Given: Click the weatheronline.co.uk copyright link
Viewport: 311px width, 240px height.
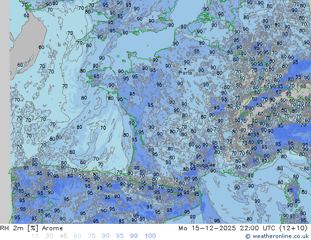Looking at the screenshot, I should coord(277,236).
